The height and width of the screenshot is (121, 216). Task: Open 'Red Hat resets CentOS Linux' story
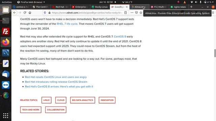click(56, 77)
